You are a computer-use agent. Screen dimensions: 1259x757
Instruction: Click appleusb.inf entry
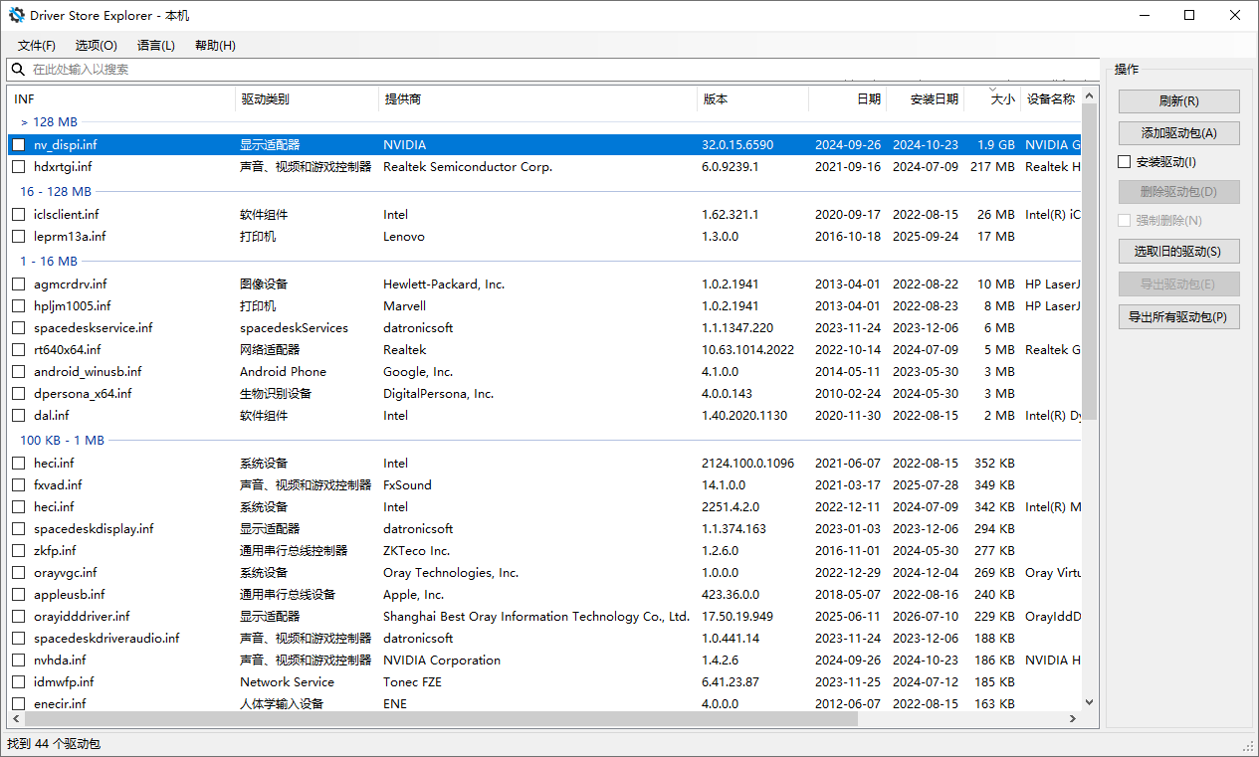click(x=69, y=595)
